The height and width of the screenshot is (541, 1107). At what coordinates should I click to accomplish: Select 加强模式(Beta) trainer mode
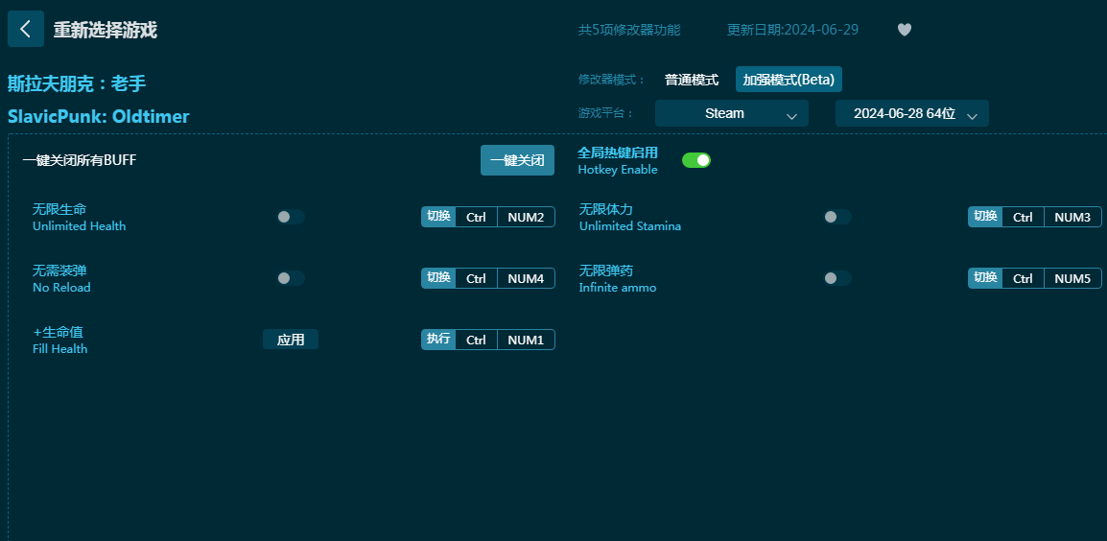789,80
